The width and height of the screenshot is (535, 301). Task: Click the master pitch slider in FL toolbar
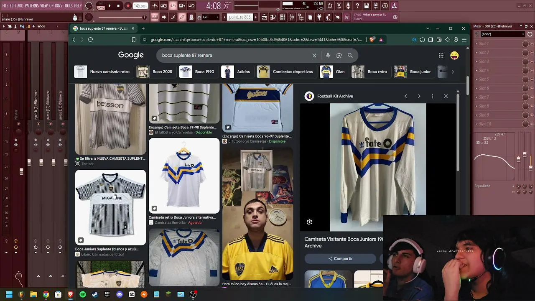pos(122,17)
